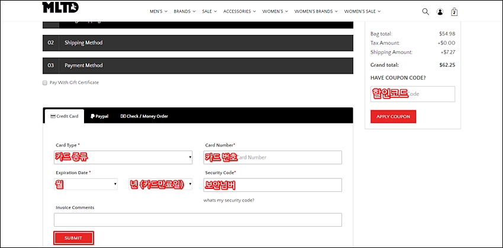
Task: Open the BRANDS menu
Action: click(x=185, y=11)
